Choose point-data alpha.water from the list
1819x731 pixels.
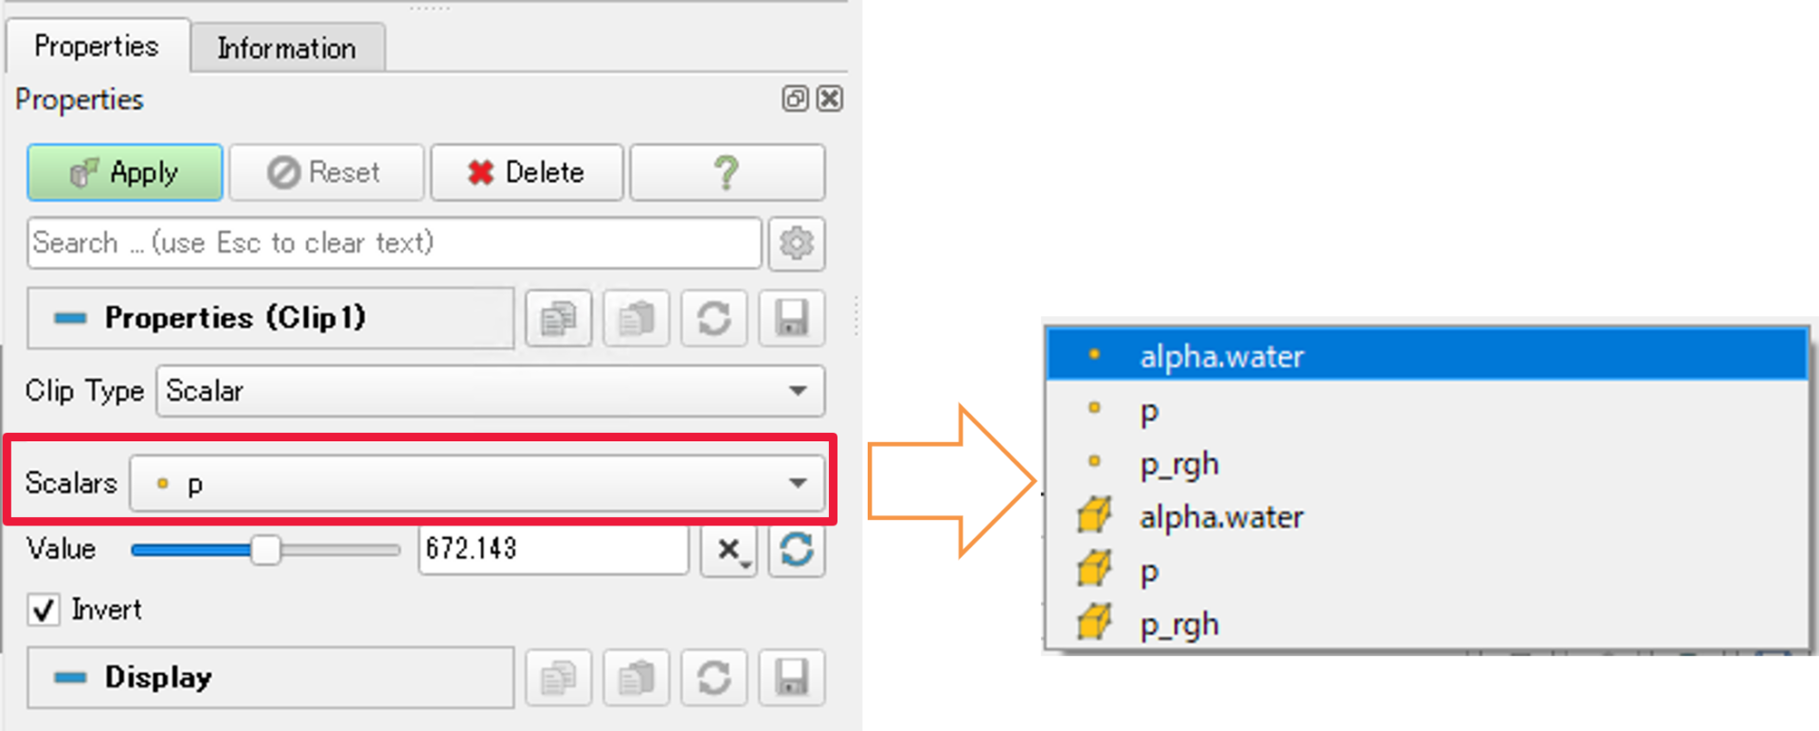[x=1427, y=356]
